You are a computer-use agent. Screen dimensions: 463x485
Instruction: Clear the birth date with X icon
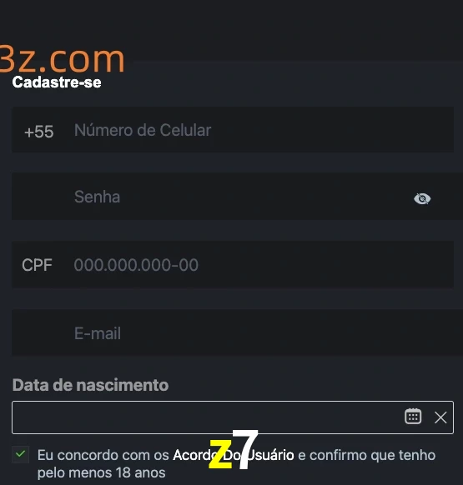pos(440,417)
